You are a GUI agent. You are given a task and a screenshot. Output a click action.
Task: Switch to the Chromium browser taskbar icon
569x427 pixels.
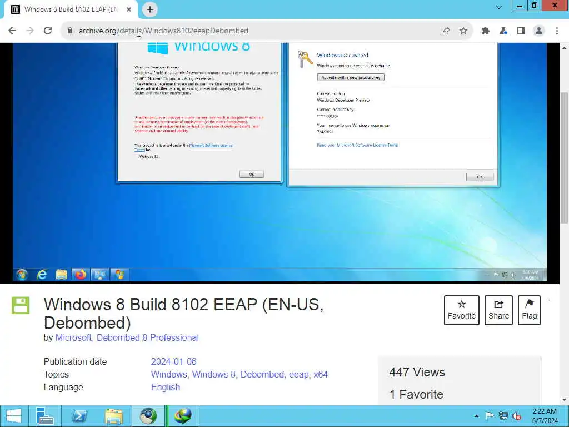pyautogui.click(x=148, y=416)
